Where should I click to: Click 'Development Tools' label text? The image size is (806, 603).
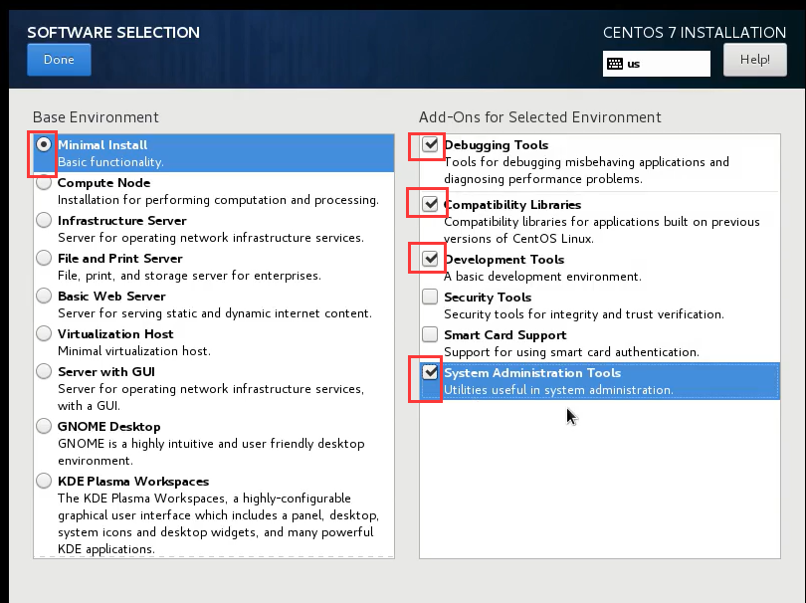(x=504, y=259)
